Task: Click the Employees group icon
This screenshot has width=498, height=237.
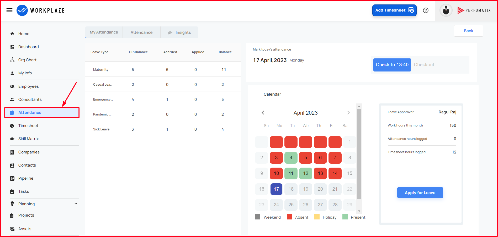Action: click(12, 86)
